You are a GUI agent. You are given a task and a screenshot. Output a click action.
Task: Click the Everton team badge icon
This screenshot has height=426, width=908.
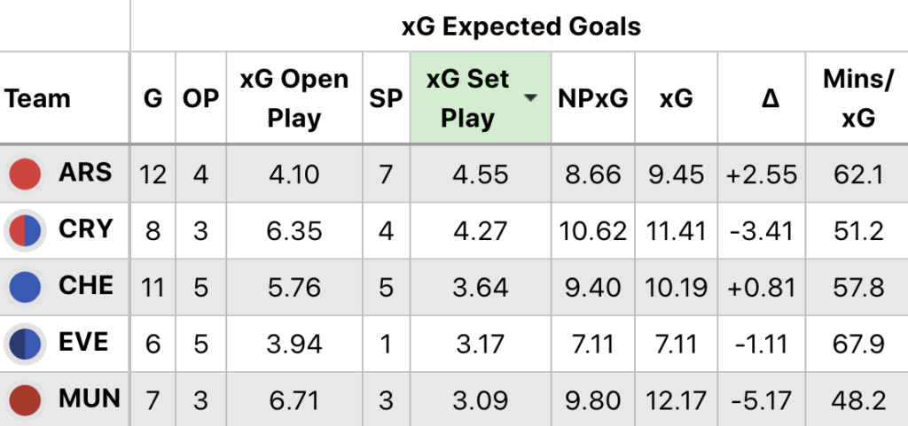(25, 344)
